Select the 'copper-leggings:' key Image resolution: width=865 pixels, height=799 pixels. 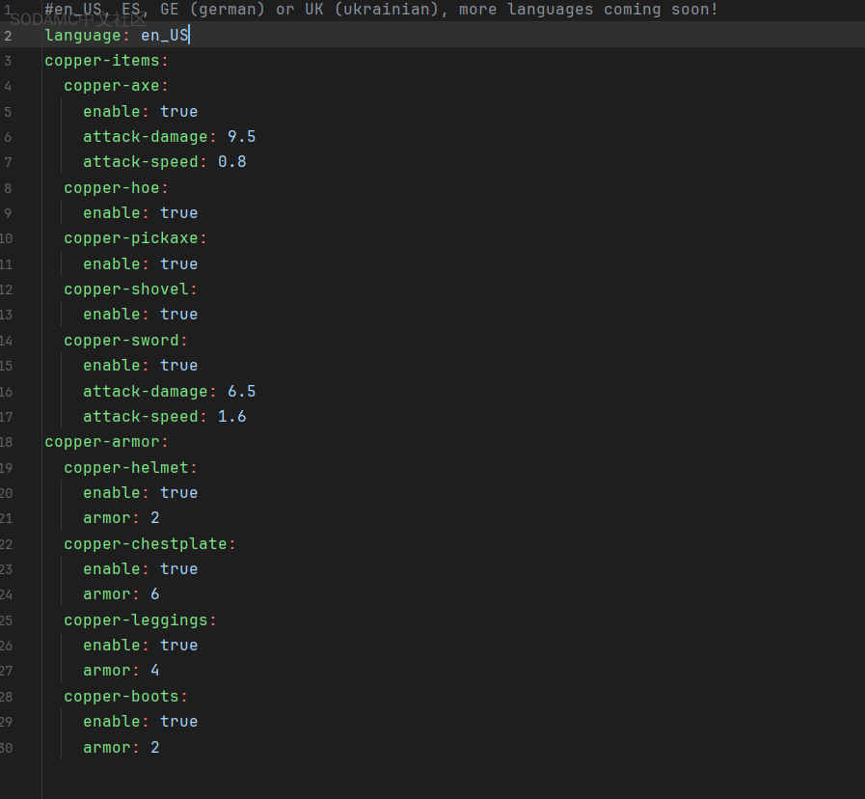[140, 620]
